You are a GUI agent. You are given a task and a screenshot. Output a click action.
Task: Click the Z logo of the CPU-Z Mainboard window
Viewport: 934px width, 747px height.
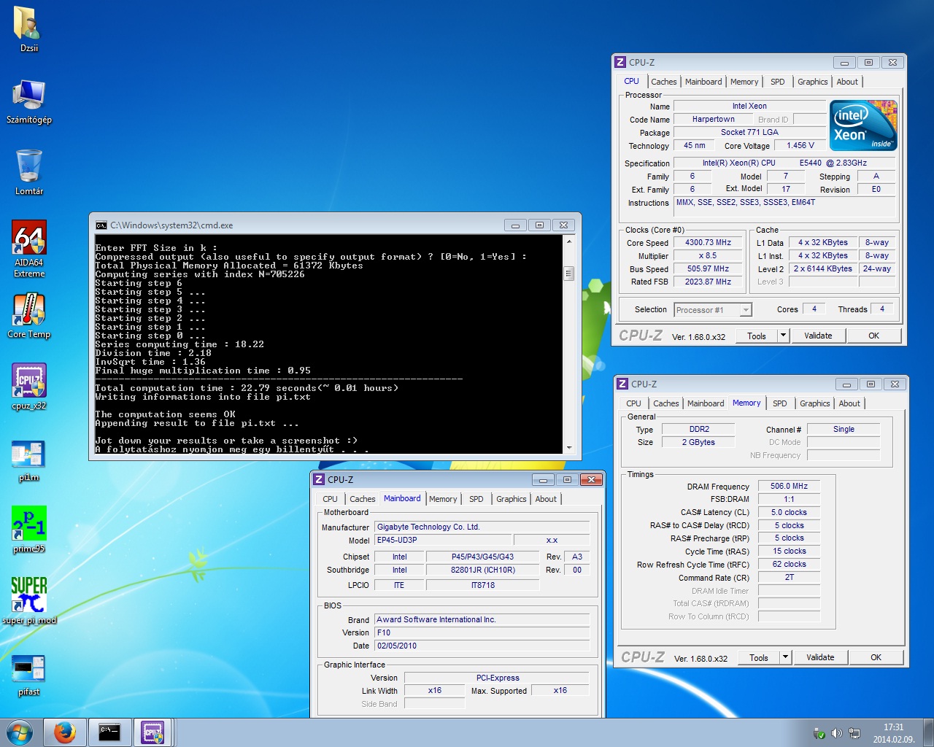[319, 479]
